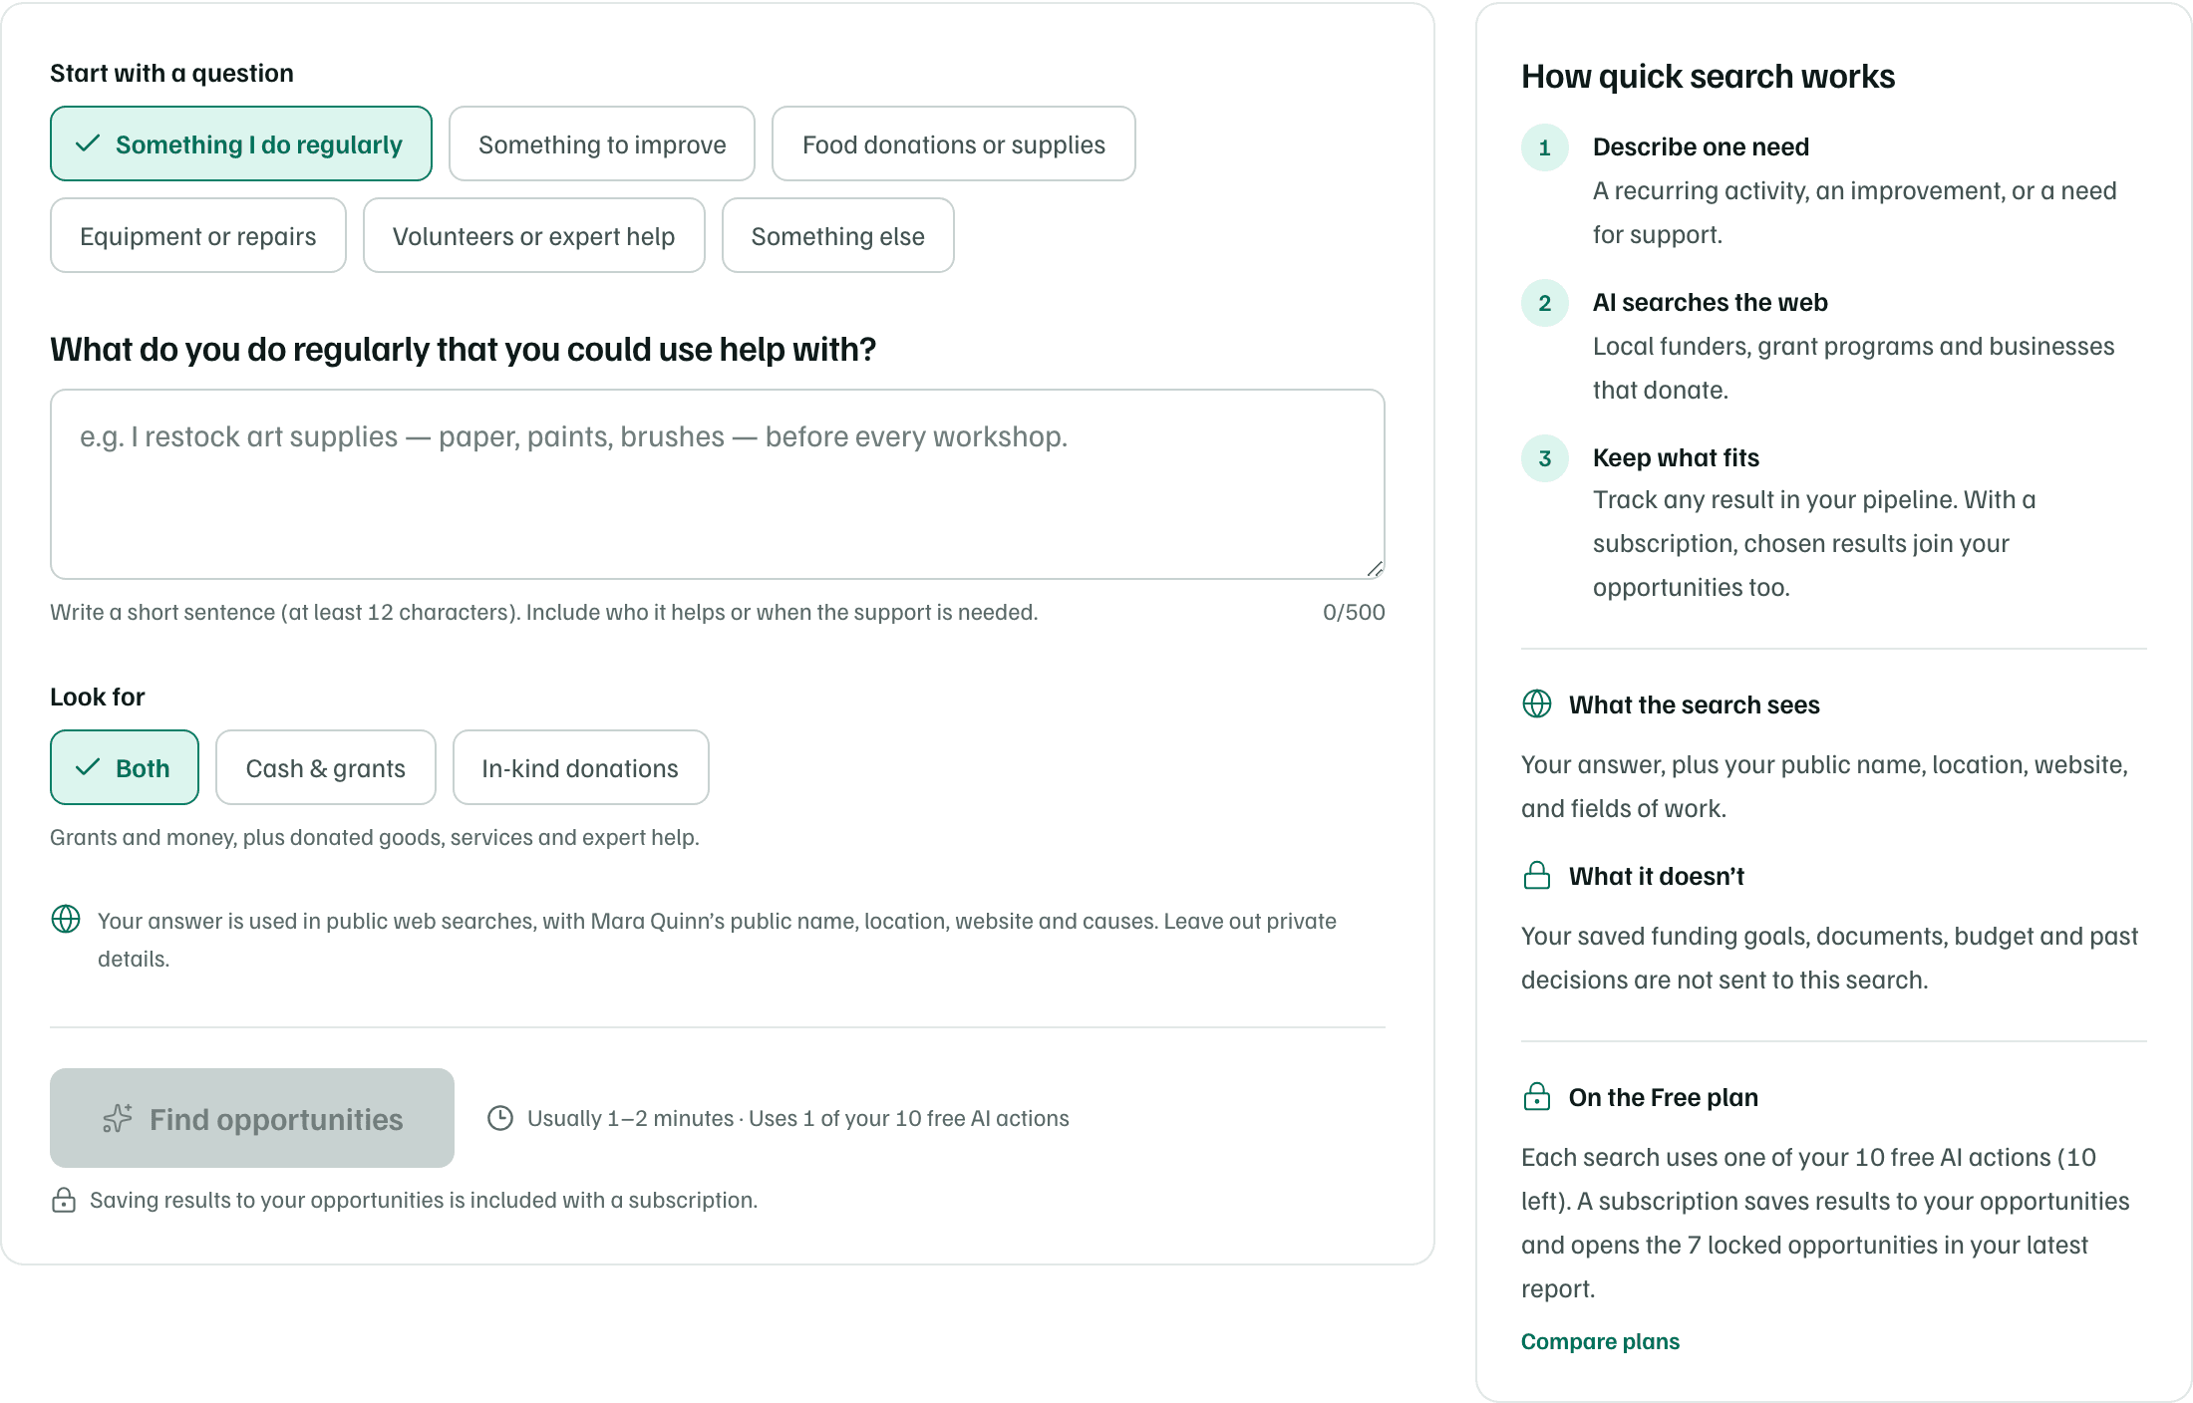
Task: Click the checkmark inside the 'Both' chip
Action: tap(88, 767)
